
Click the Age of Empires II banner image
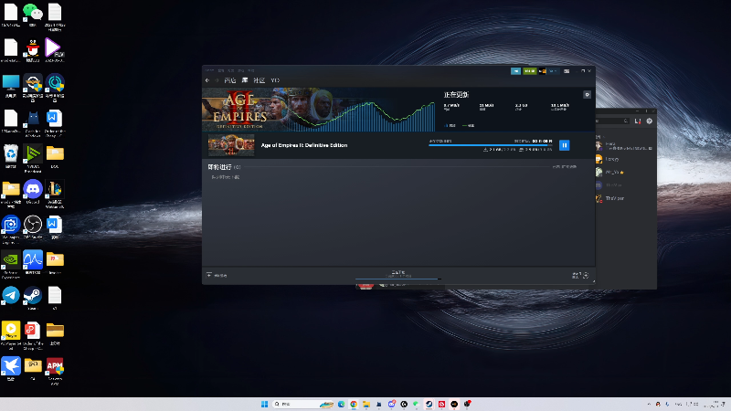tap(318, 110)
